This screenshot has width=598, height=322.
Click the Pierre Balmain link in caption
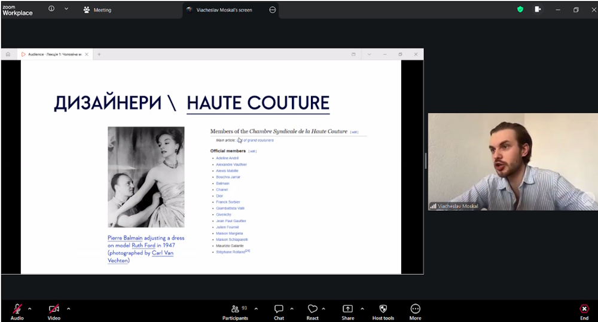pos(125,238)
